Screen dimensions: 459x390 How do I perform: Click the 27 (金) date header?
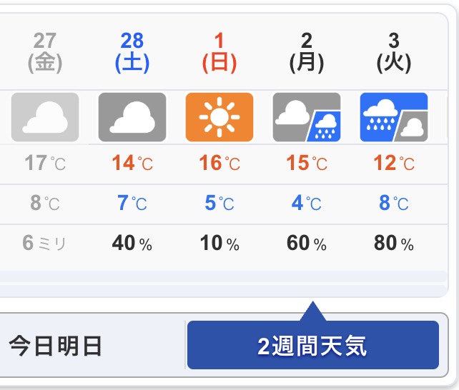pos(45,52)
